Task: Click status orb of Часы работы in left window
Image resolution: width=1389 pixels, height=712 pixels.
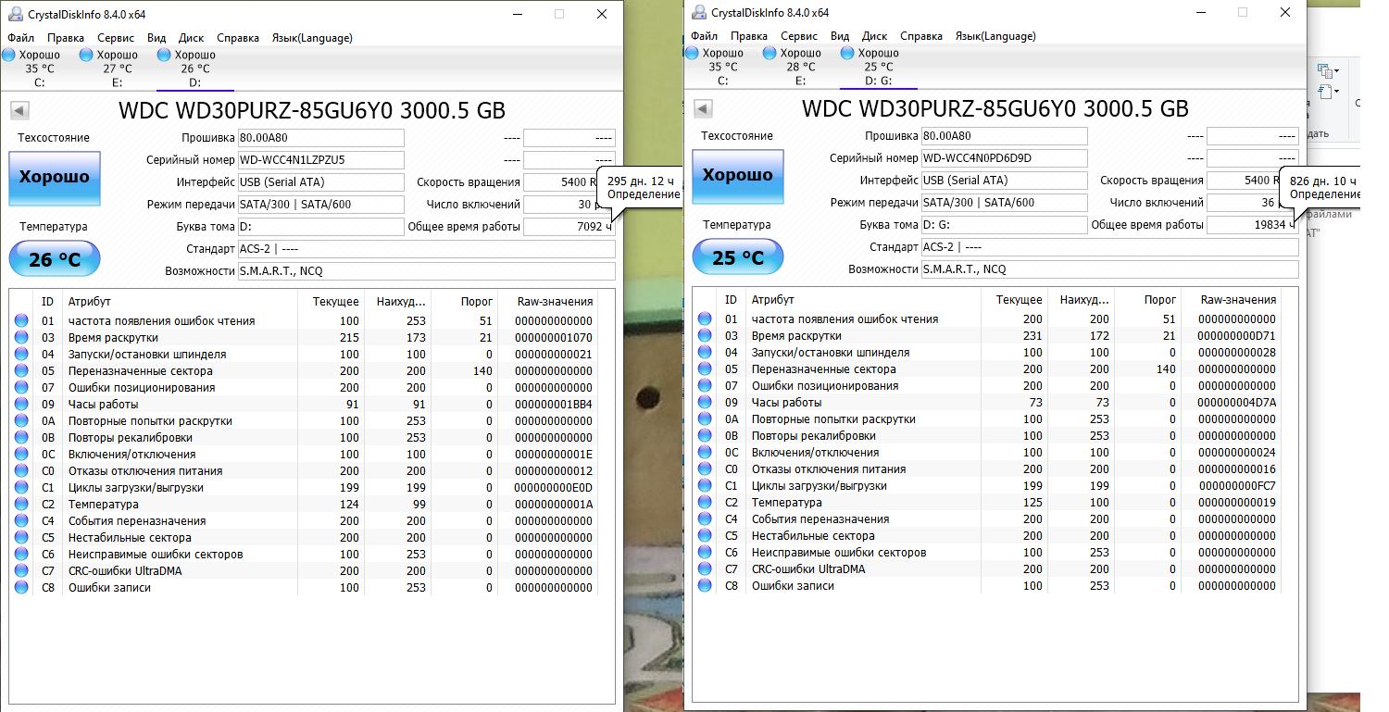Action: click(x=21, y=405)
